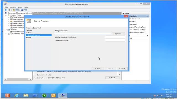Click the key icon on taskbar
Viewport: 177px width, 99px height.
click(53, 95)
